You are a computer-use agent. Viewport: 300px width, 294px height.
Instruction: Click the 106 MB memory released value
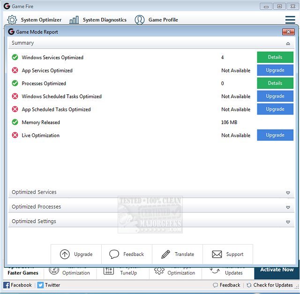point(229,122)
